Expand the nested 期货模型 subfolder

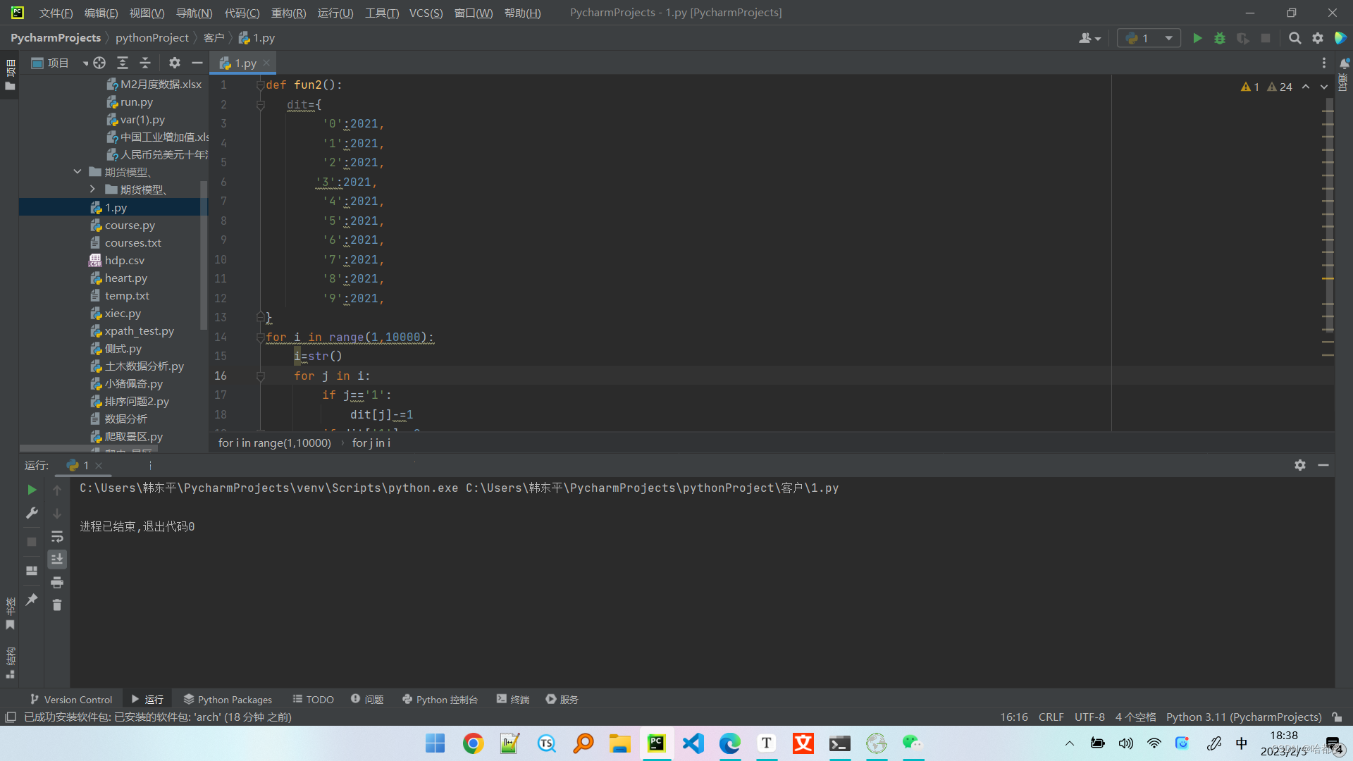[x=92, y=190]
